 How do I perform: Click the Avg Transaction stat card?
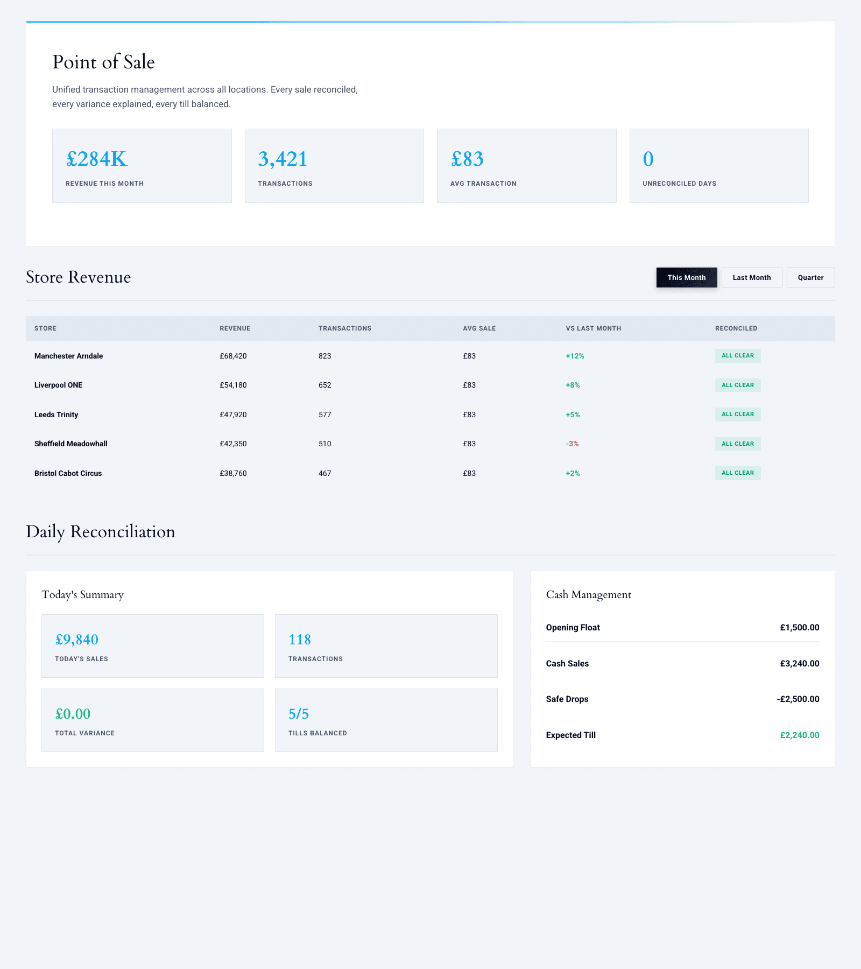(526, 165)
